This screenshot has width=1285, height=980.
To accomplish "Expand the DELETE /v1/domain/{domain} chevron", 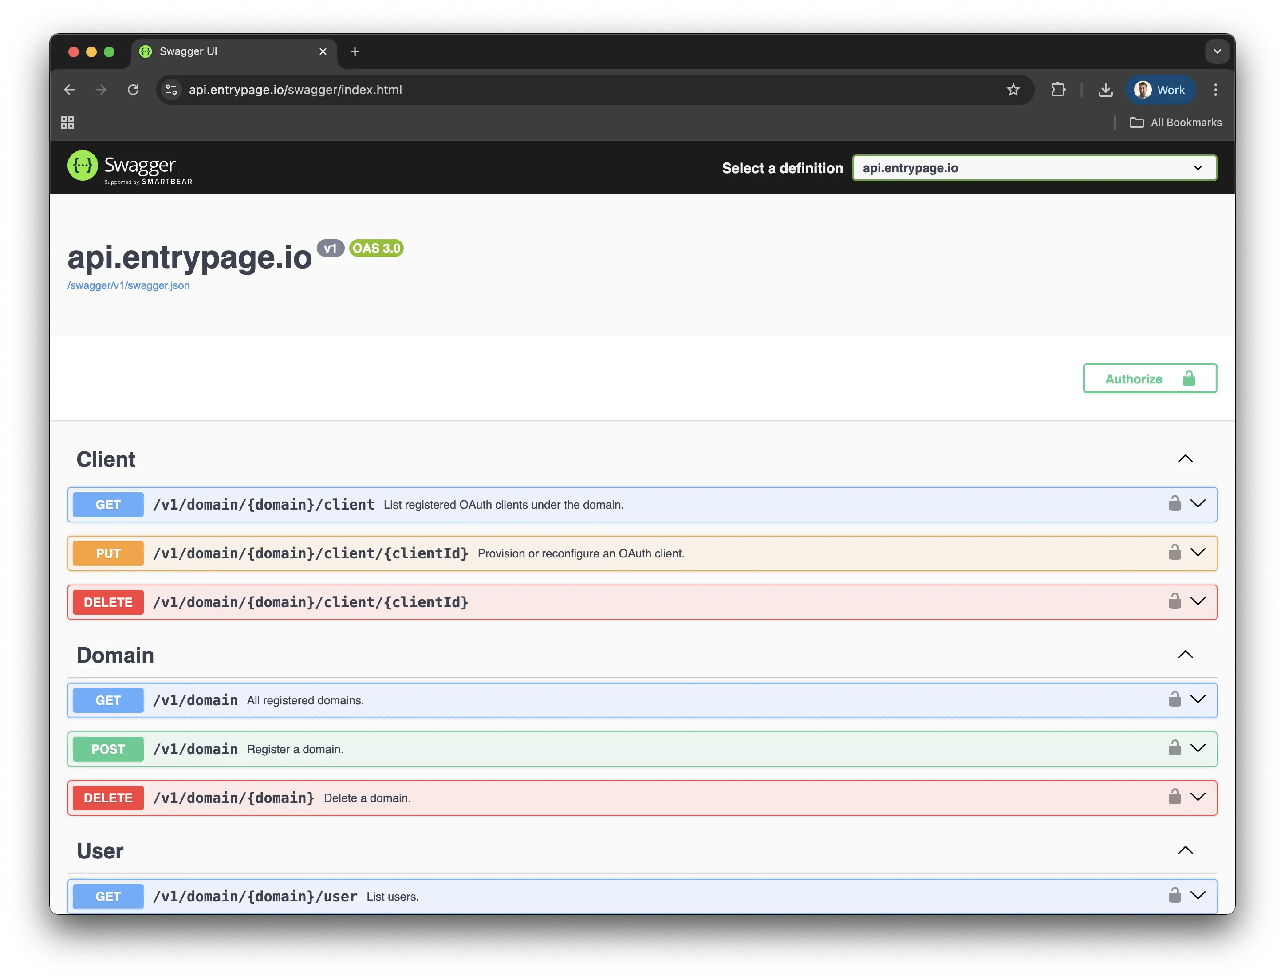I will (x=1198, y=798).
